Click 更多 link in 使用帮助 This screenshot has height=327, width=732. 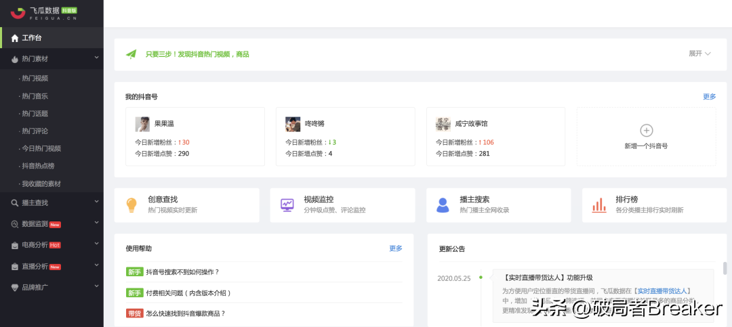[x=396, y=248]
